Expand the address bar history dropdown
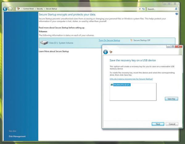The height and width of the screenshot is (144, 185). pyautogui.click(x=140, y=9)
